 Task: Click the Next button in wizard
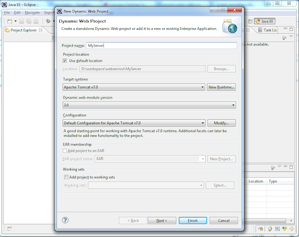click(x=162, y=221)
